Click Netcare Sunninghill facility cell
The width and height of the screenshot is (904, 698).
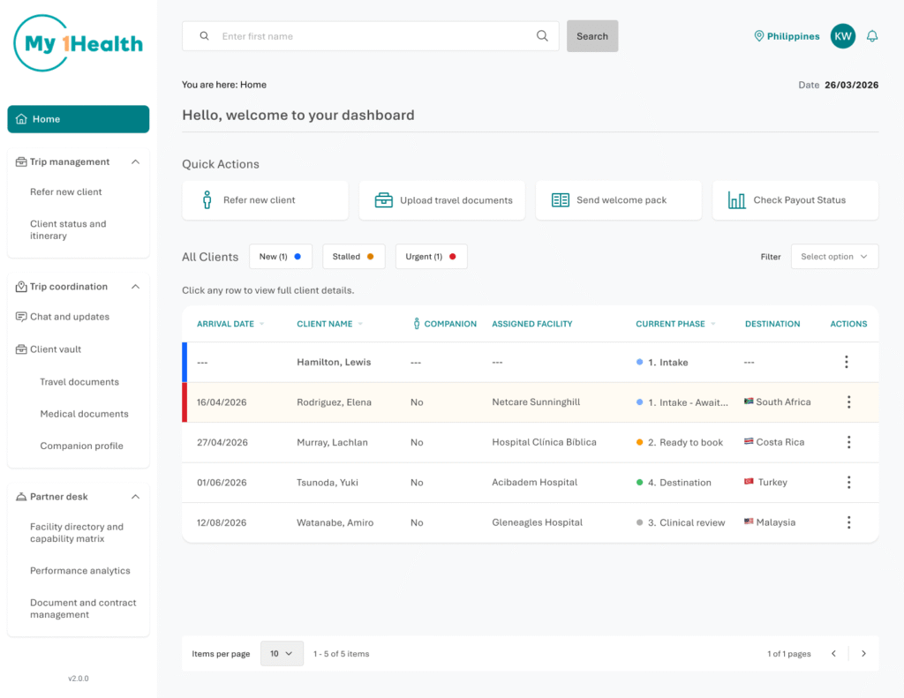536,402
